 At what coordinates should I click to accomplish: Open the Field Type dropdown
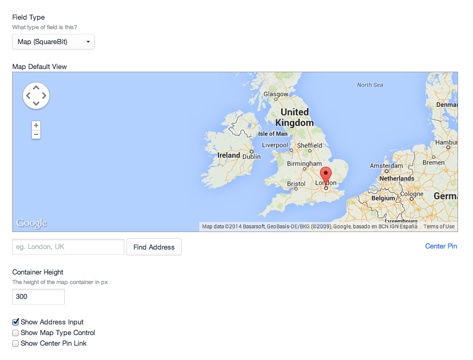pyautogui.click(x=53, y=42)
